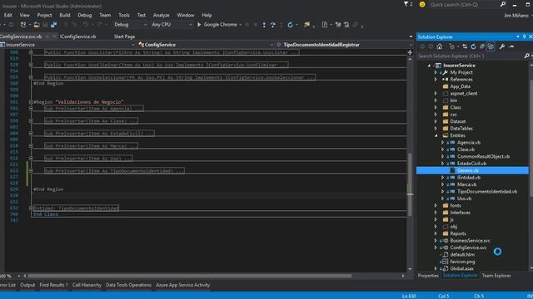
Task: Click the Collapse All icon in Solution Explorer
Action: point(481,47)
